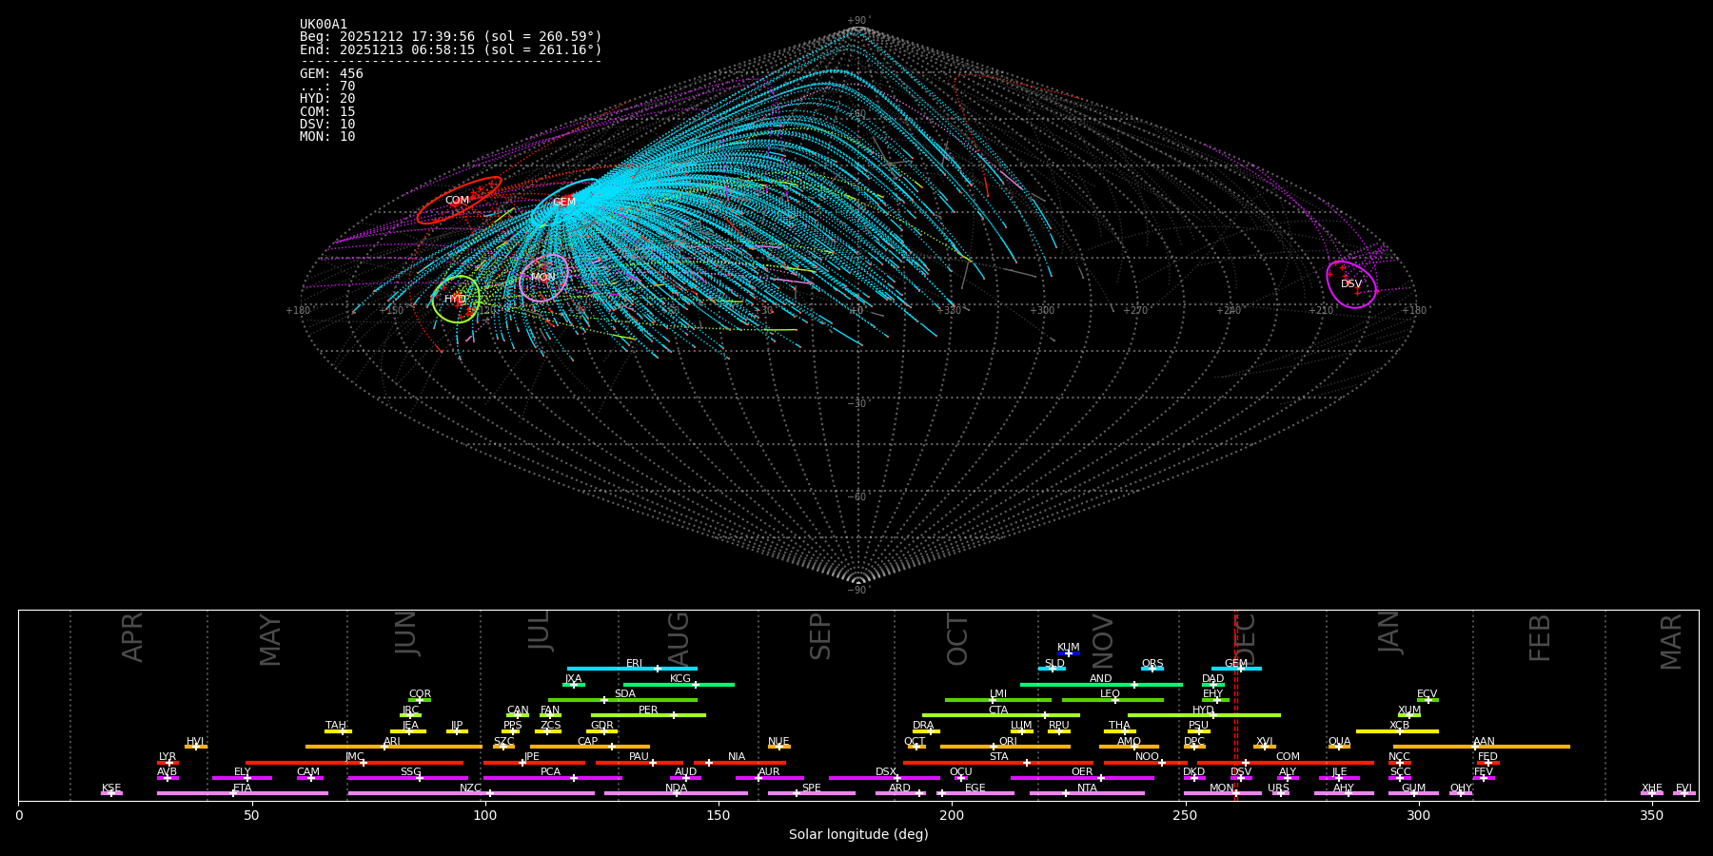Click the 'HYD: 20' count entry

[327, 99]
